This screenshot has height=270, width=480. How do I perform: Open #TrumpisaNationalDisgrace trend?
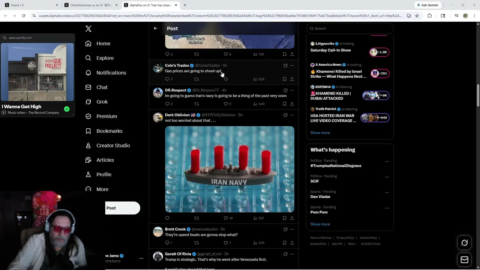[336, 166]
